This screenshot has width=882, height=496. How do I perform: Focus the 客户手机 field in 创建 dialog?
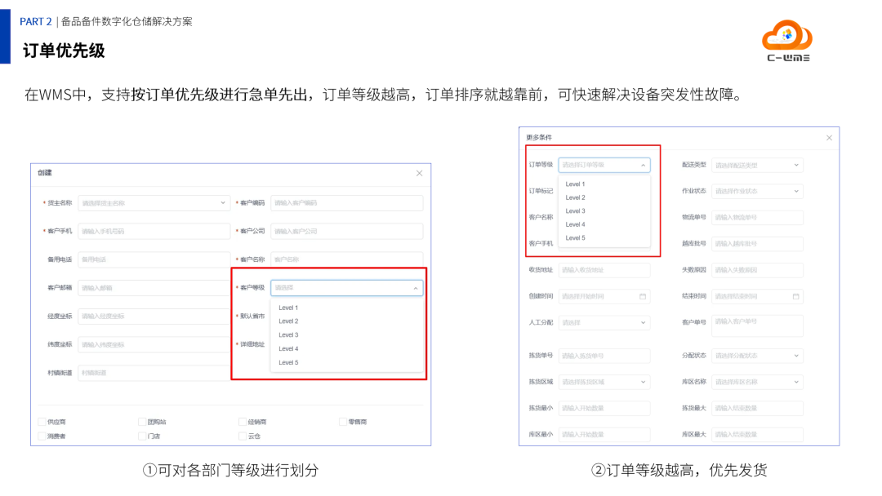154,231
